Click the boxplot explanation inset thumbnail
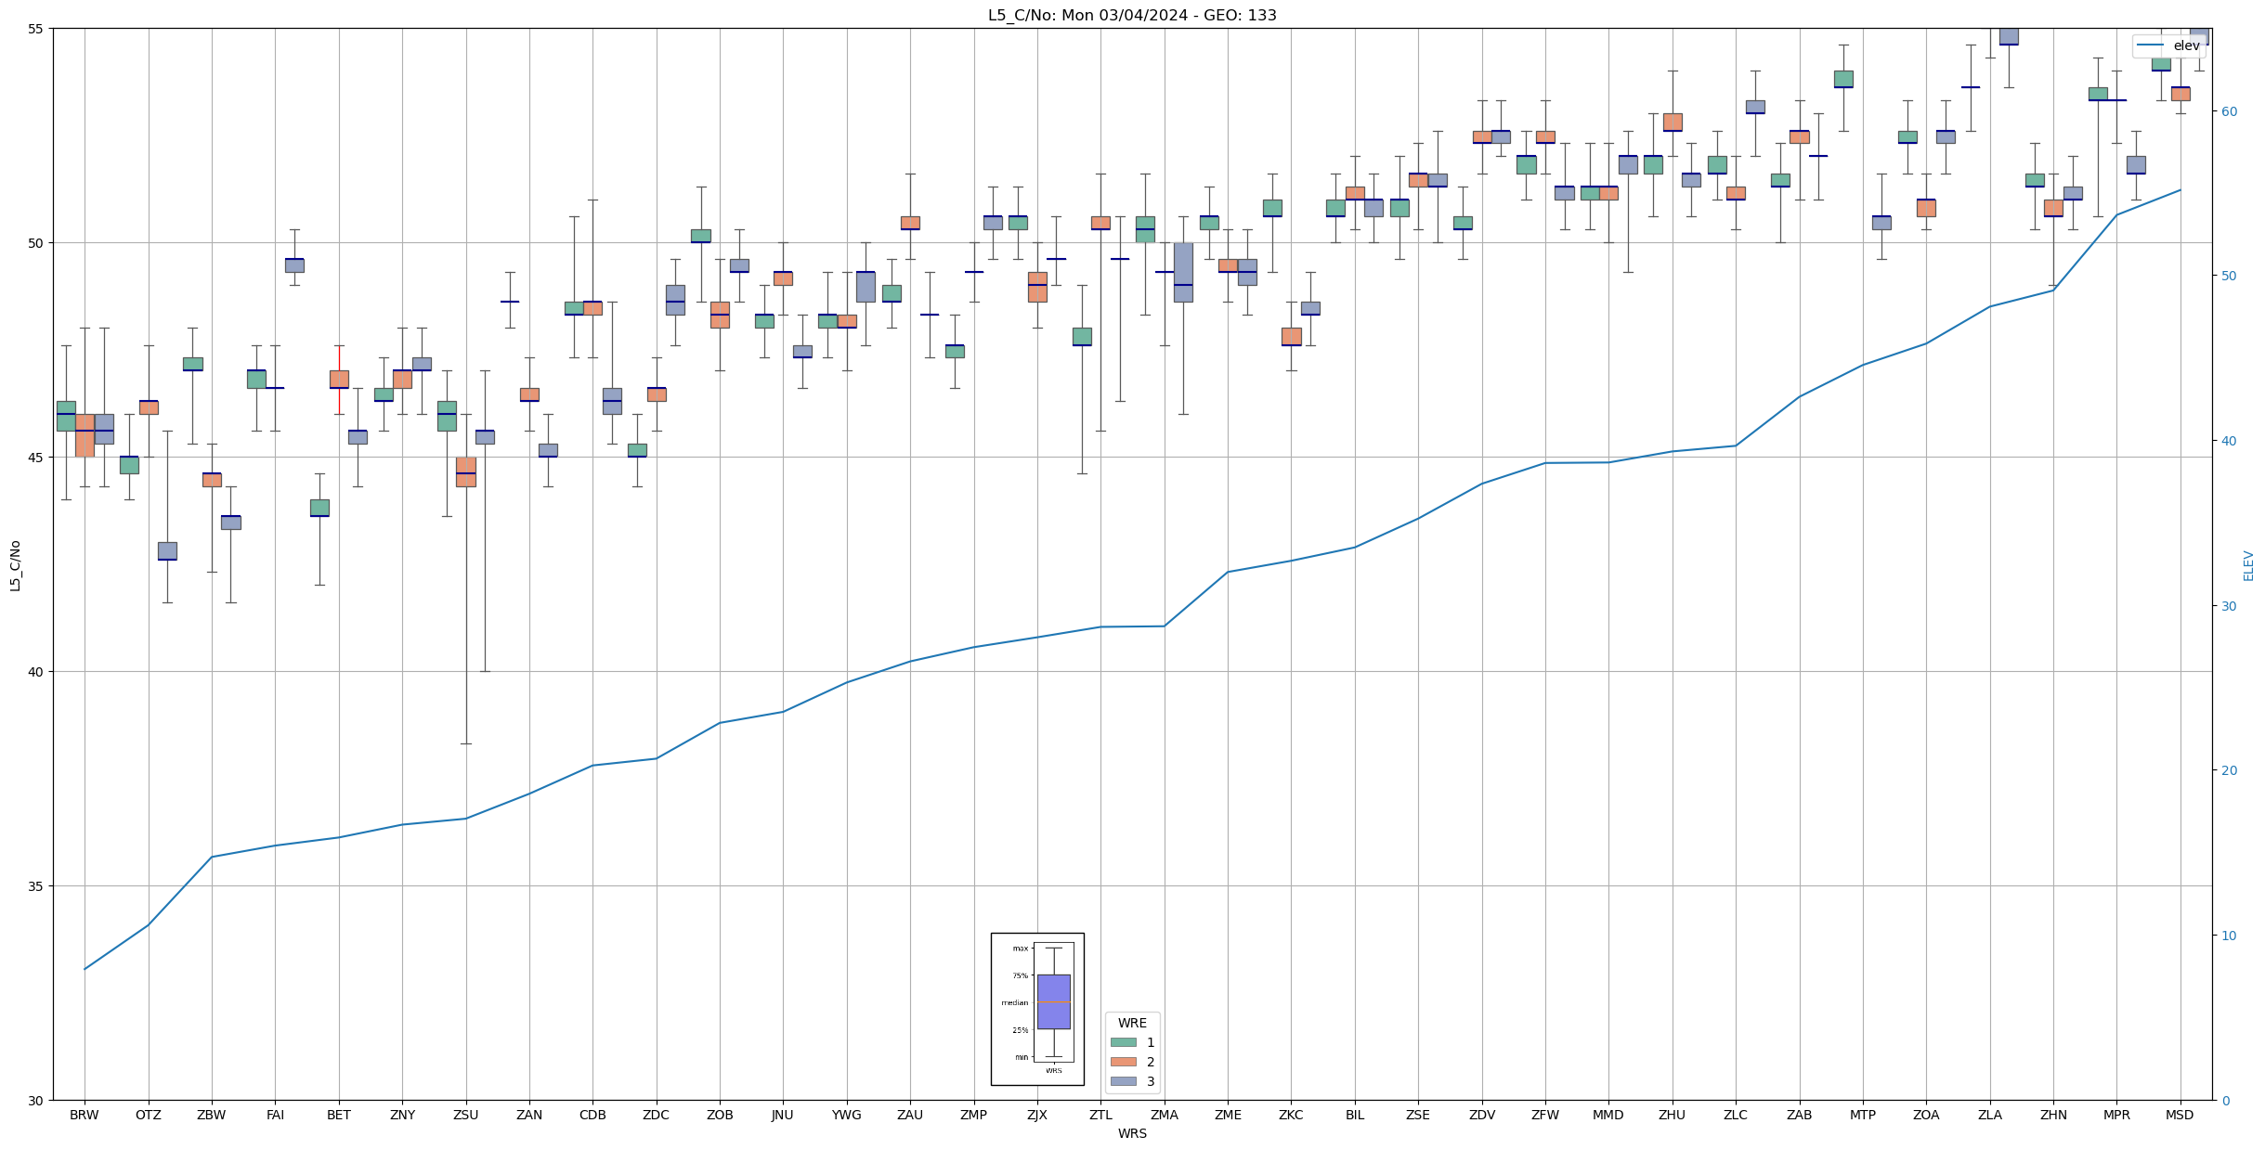This screenshot has height=1149, width=2265. (x=1037, y=1009)
